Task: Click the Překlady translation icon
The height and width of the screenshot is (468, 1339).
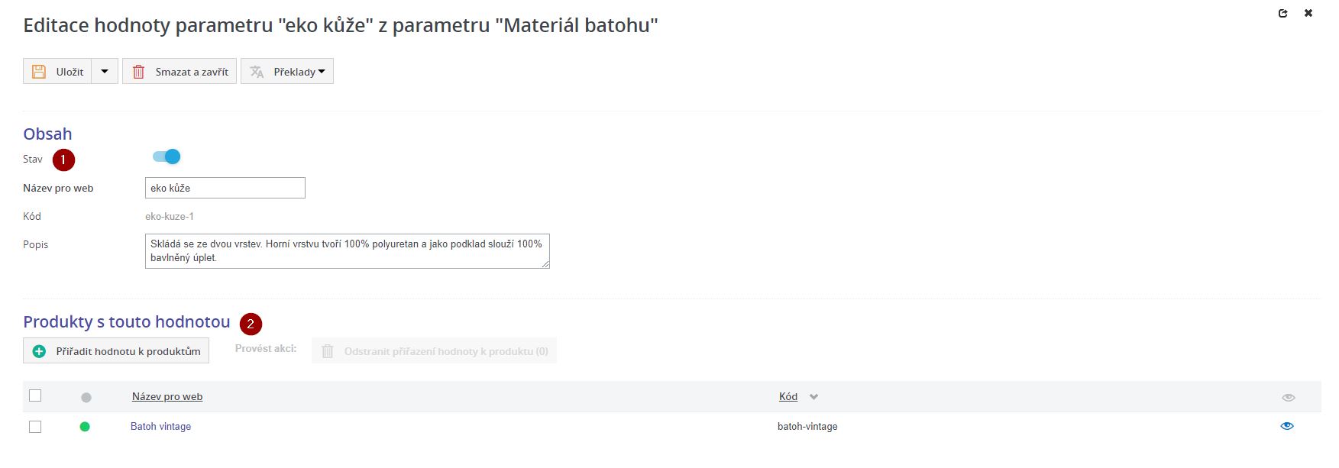Action: point(257,72)
